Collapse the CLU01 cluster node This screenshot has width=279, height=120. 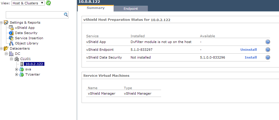pyautogui.click(x=12, y=59)
